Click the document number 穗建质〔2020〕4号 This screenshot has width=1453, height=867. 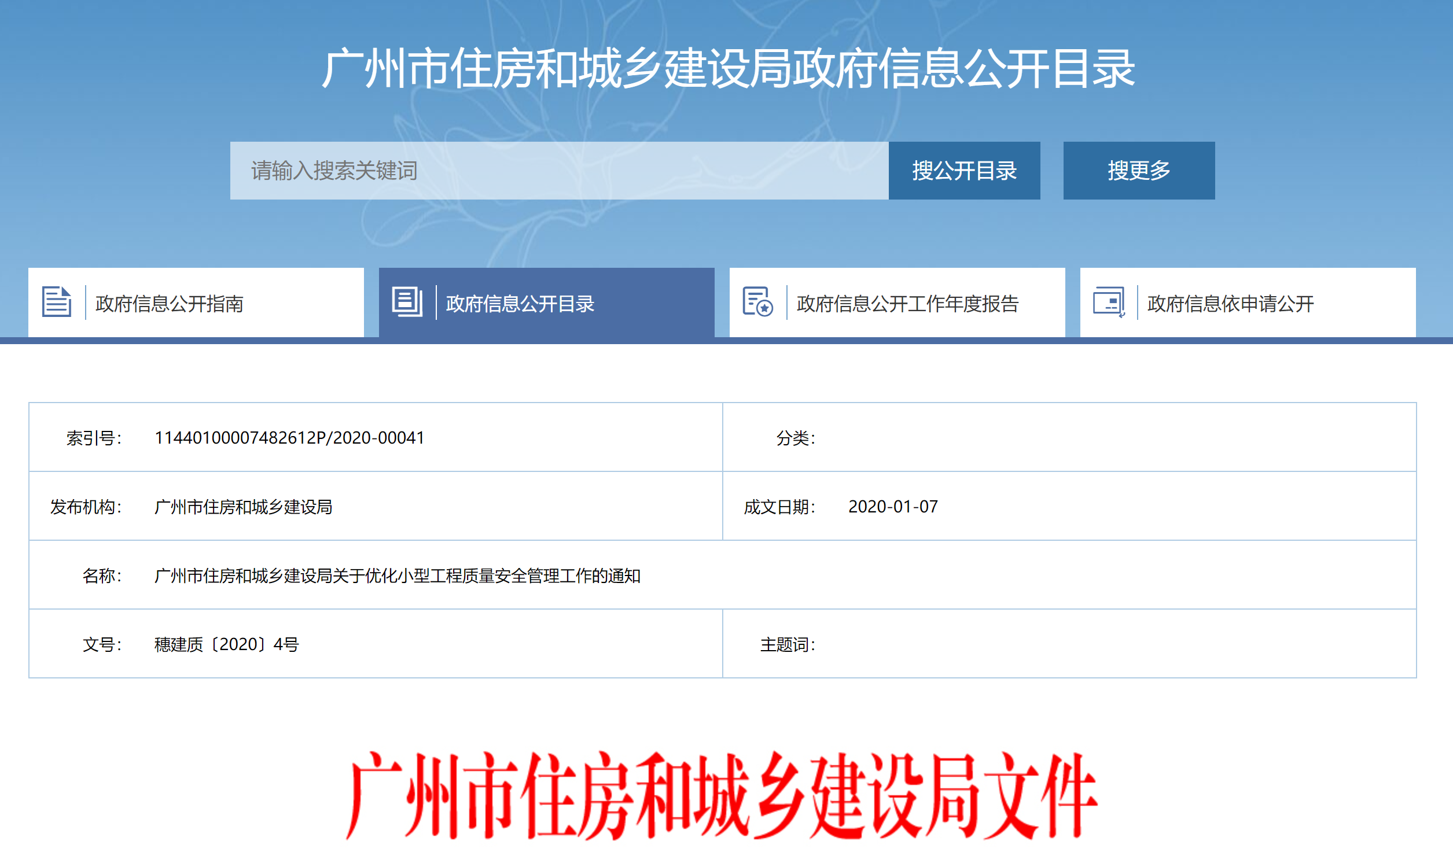(x=227, y=644)
